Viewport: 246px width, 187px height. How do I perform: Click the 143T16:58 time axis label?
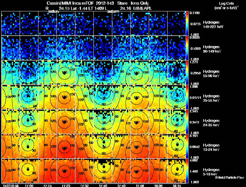coord(11,186)
